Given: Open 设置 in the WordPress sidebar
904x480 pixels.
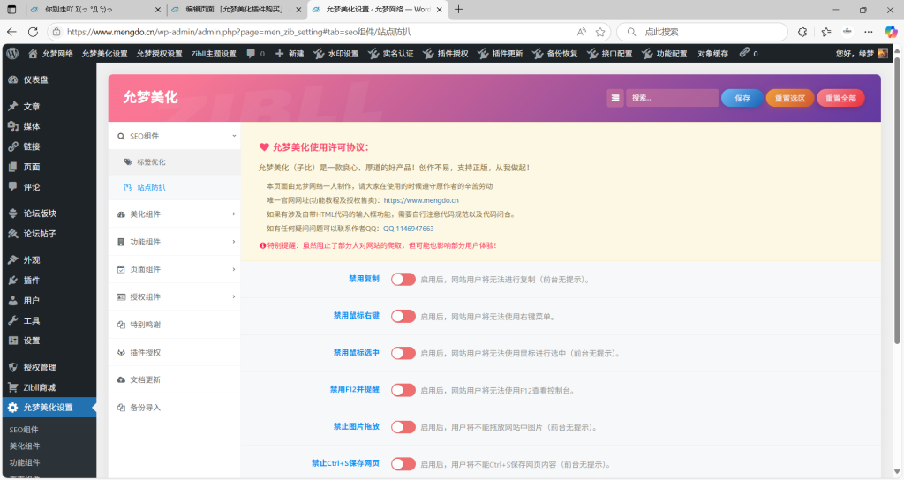Looking at the screenshot, I should point(49,341).
